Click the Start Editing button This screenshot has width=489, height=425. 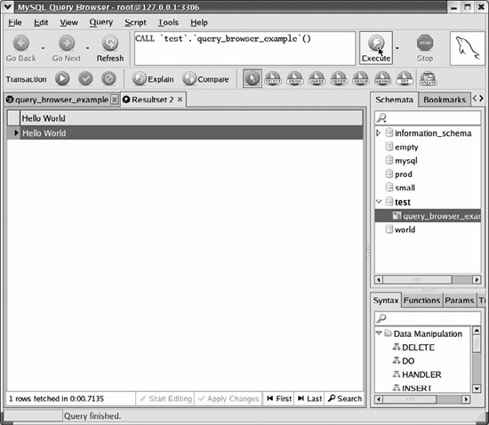pos(165,398)
